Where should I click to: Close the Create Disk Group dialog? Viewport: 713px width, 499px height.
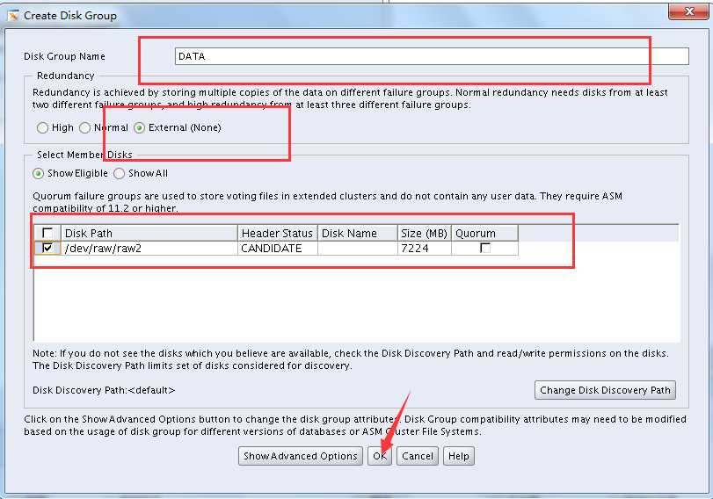[x=688, y=11]
